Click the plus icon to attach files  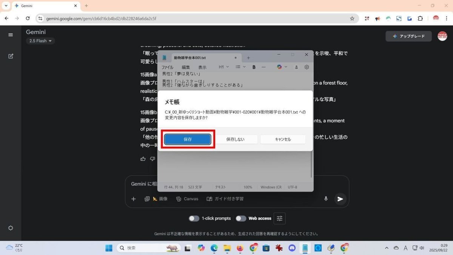click(x=133, y=199)
